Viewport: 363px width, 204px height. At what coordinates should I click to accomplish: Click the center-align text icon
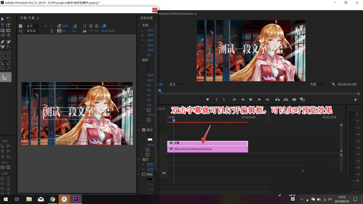point(91,26)
